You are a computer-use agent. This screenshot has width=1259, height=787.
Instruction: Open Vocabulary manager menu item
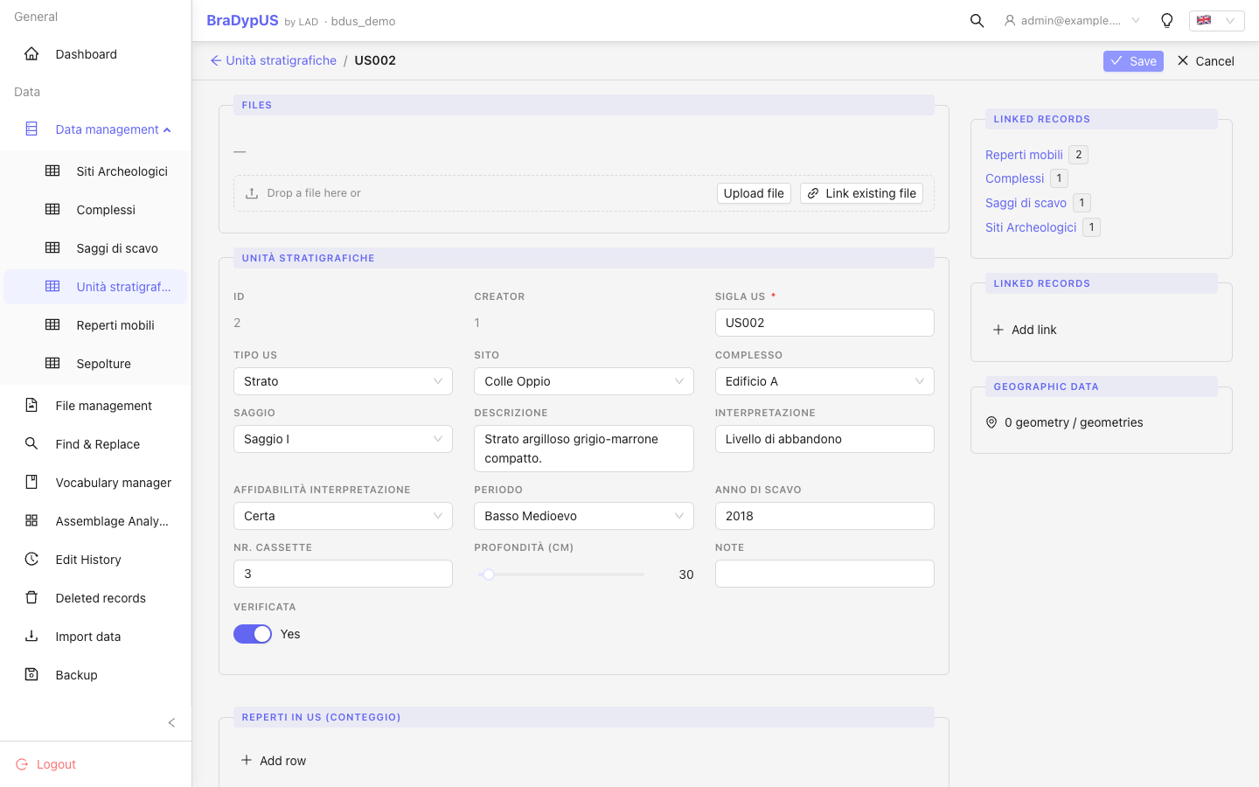click(x=95, y=483)
